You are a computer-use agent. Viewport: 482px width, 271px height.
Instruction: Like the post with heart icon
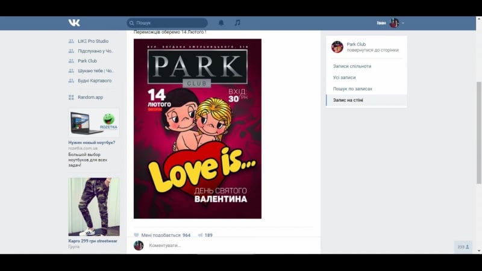pyautogui.click(x=137, y=235)
